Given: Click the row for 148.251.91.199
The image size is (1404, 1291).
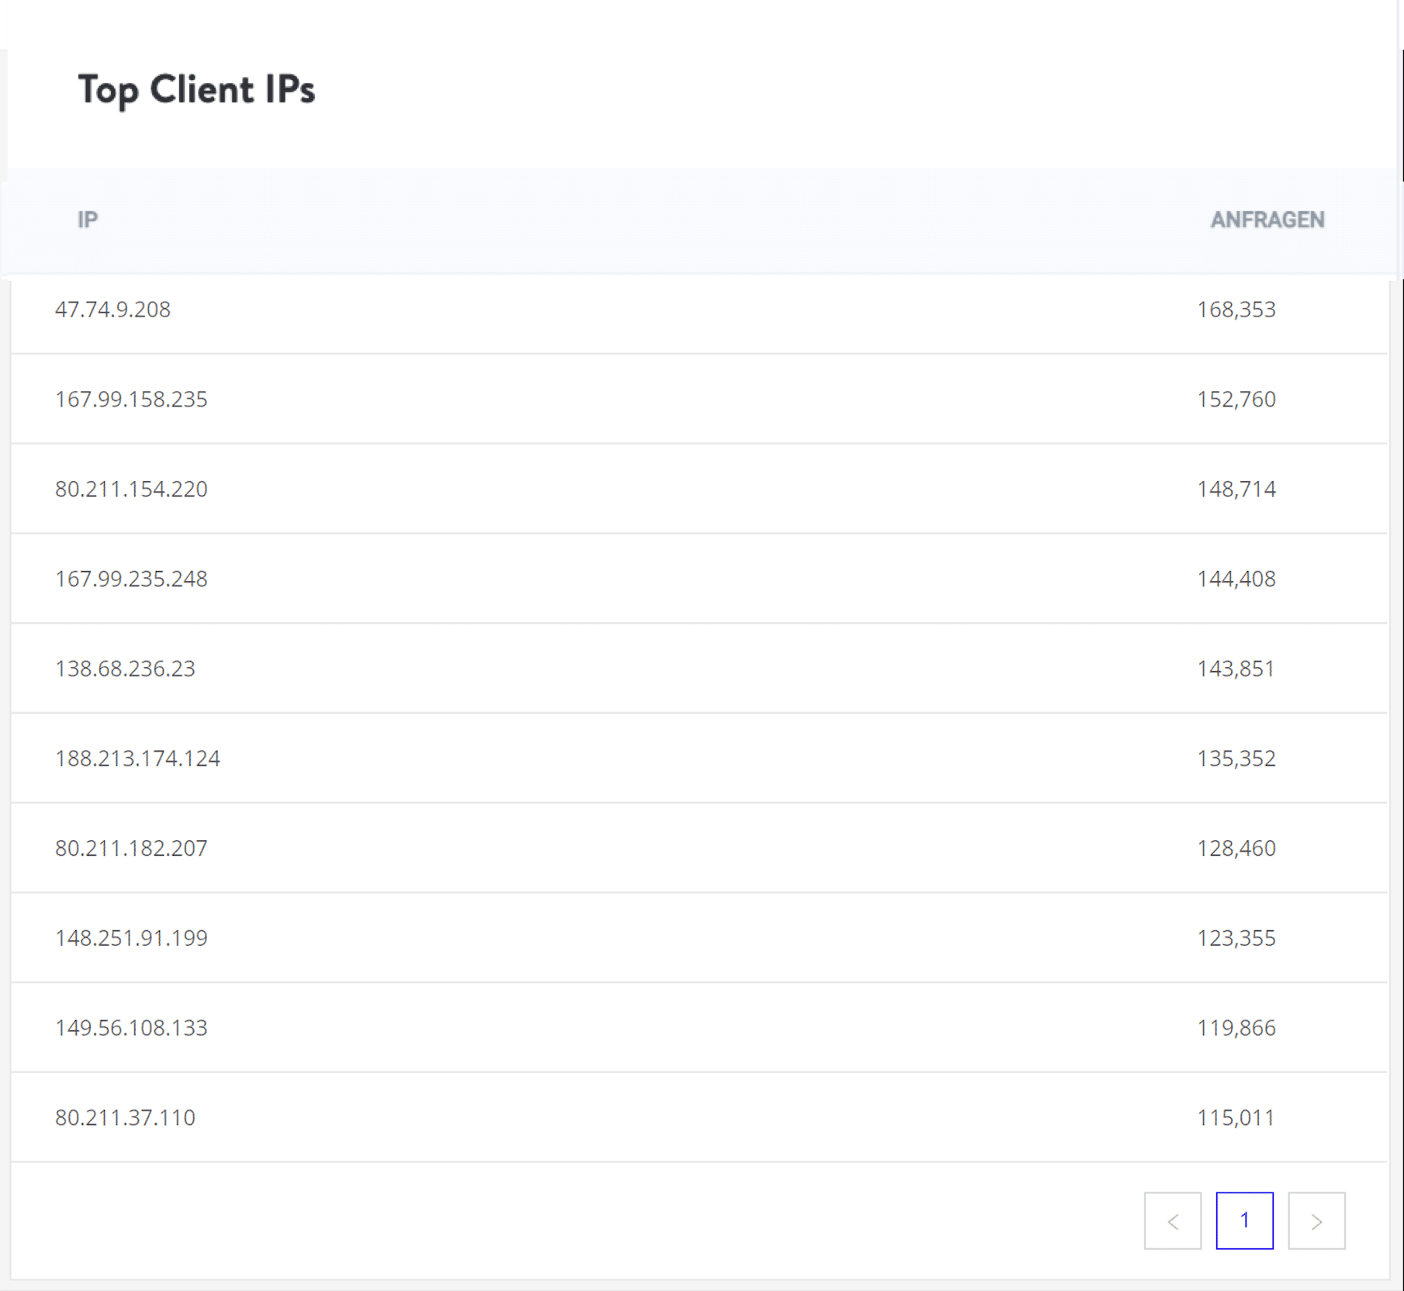Looking at the screenshot, I should [x=132, y=938].
